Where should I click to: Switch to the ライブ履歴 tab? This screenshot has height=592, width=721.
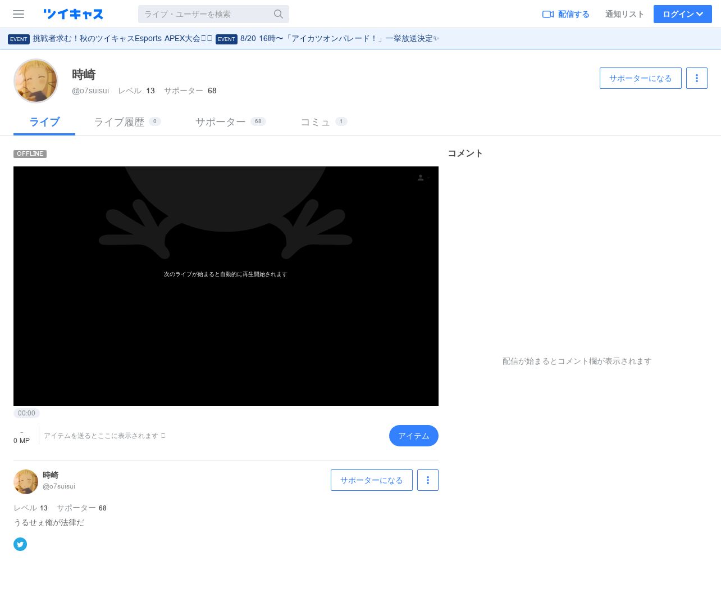tap(127, 122)
